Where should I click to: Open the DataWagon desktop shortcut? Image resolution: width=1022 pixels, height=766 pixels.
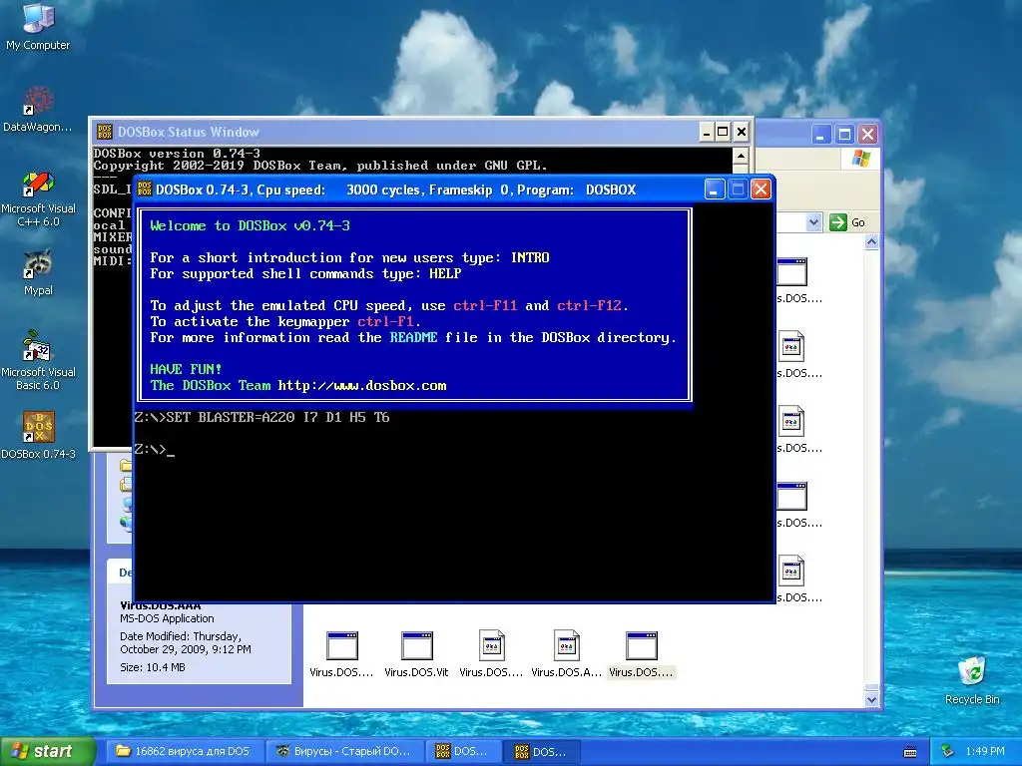[38, 109]
